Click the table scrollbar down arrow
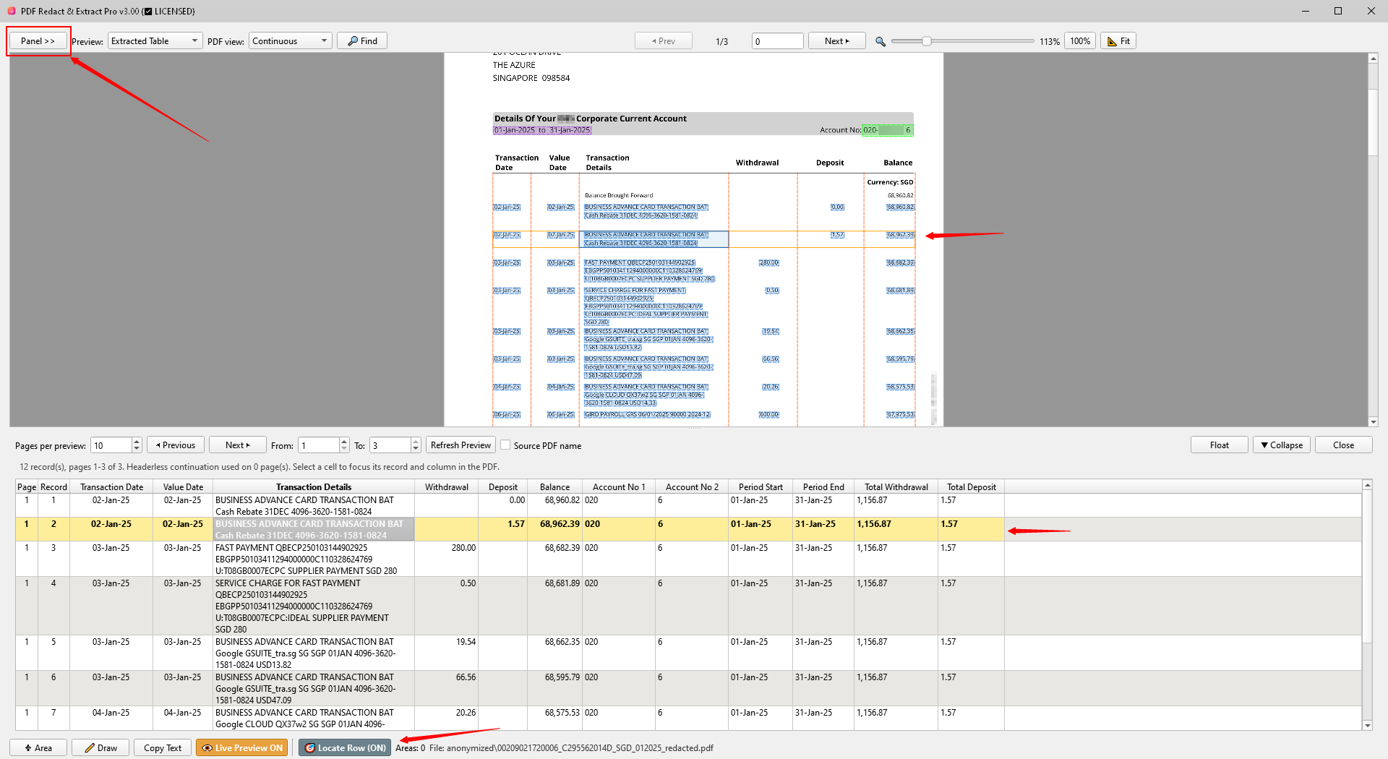This screenshot has width=1388, height=759. point(1367,725)
